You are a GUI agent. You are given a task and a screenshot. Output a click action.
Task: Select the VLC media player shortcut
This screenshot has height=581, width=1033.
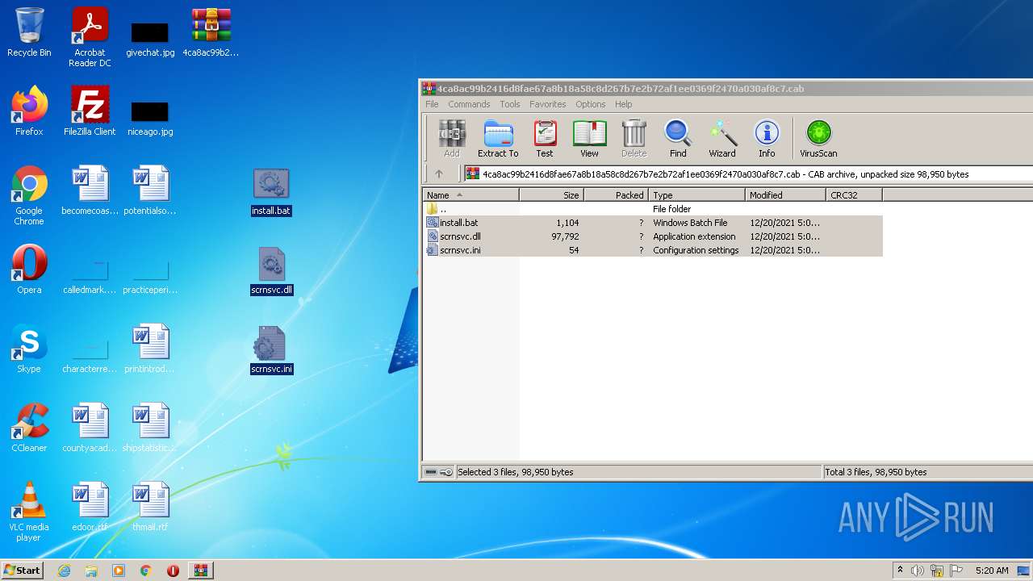pos(29,512)
